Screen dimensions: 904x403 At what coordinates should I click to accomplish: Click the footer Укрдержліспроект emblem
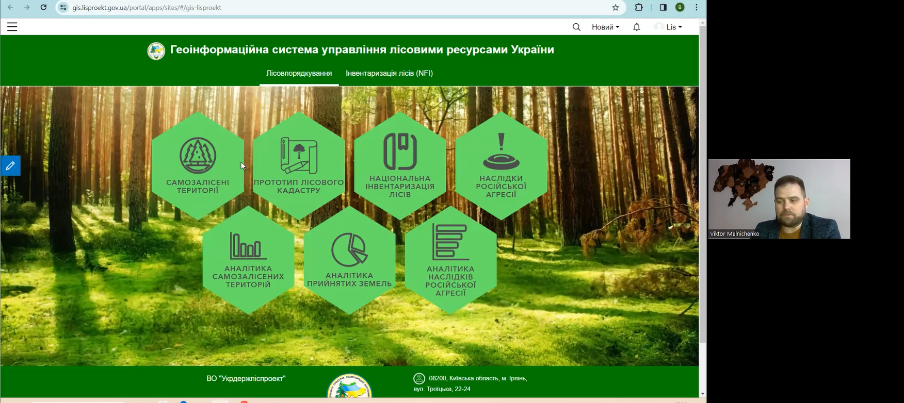pyautogui.click(x=349, y=386)
